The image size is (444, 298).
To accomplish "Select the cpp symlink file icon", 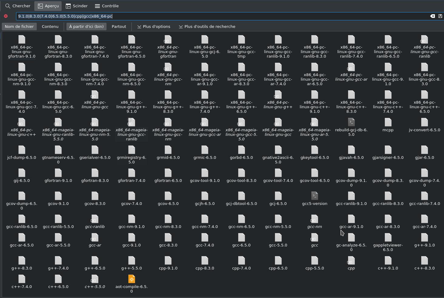I will [351, 260].
